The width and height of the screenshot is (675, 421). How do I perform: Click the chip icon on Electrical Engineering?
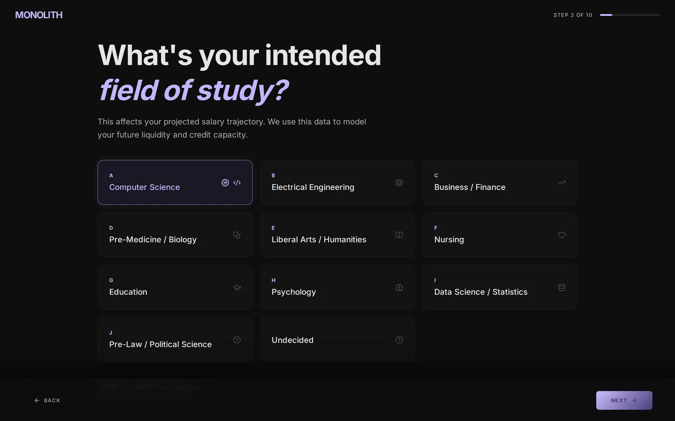coord(399,182)
